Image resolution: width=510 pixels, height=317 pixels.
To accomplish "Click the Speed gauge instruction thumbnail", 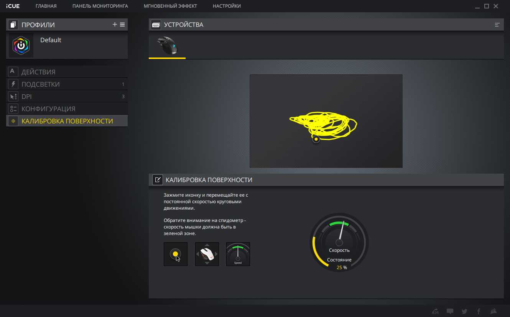I will click(238, 254).
